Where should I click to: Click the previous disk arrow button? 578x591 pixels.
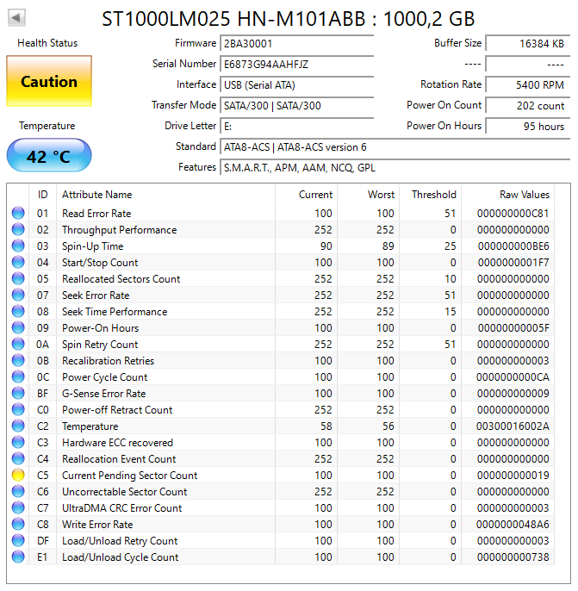click(x=17, y=17)
